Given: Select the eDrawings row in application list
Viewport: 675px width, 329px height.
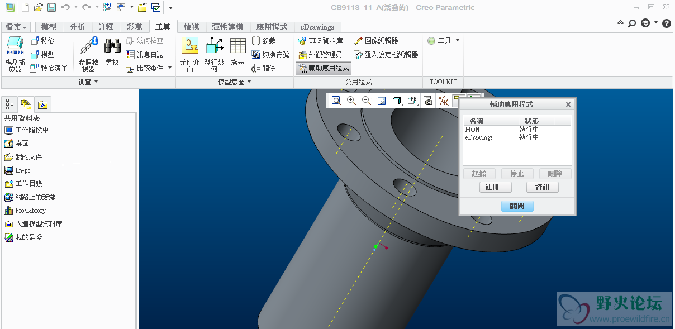Looking at the screenshot, I should (479, 137).
